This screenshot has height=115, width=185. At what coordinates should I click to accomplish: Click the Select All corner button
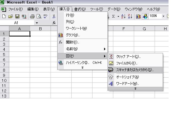point(4,28)
